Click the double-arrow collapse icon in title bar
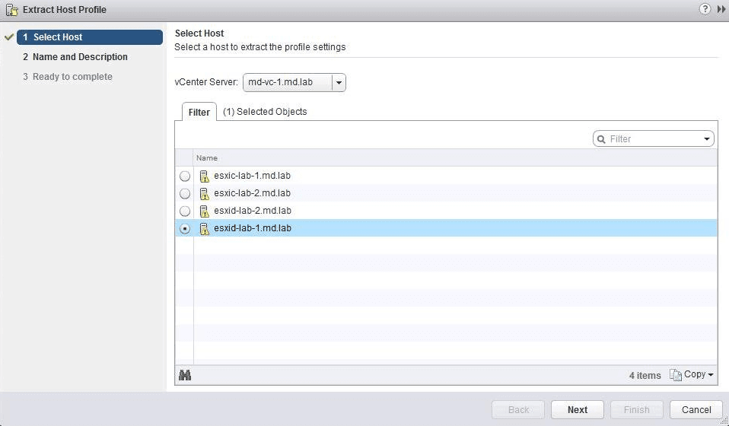Screen dimensions: 729x426 pos(721,9)
